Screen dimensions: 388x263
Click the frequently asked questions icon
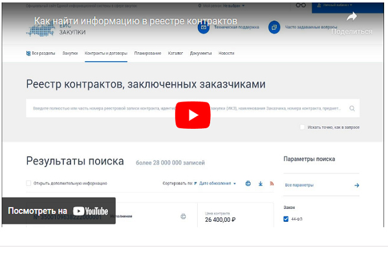pos(274,28)
